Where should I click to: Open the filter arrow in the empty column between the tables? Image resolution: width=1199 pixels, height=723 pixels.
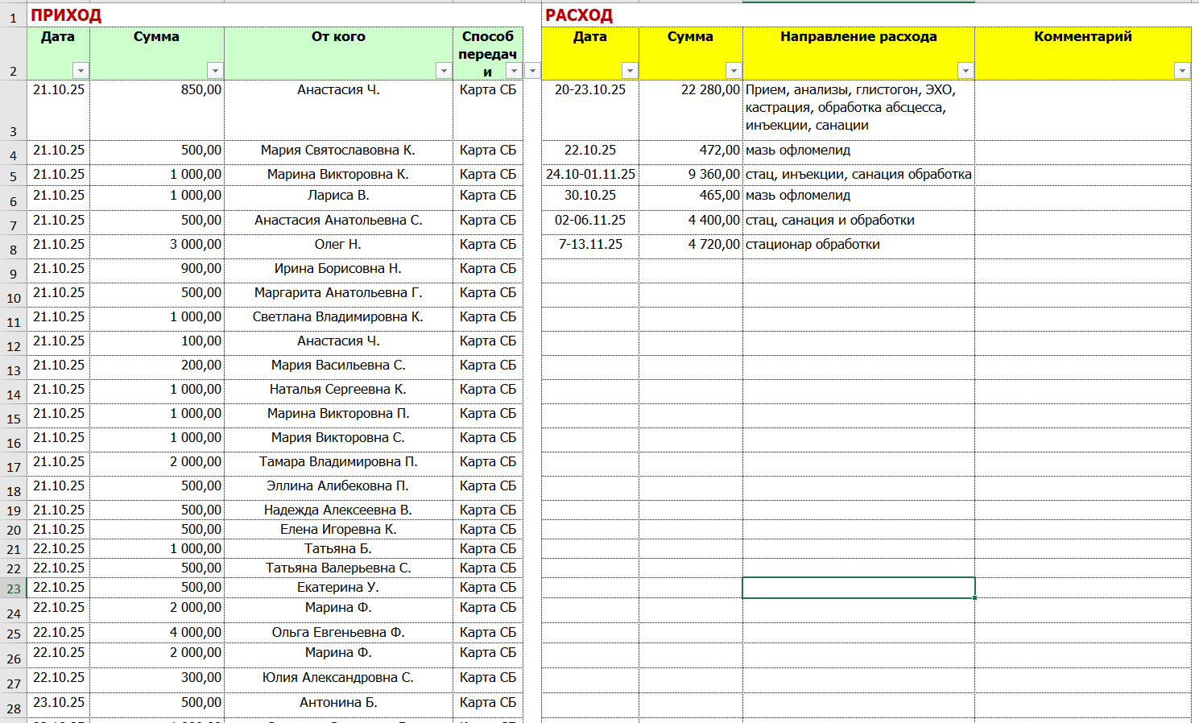(x=532, y=71)
